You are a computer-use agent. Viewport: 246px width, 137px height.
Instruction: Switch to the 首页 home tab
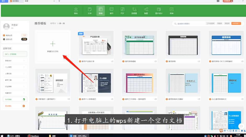[x=3, y=1]
